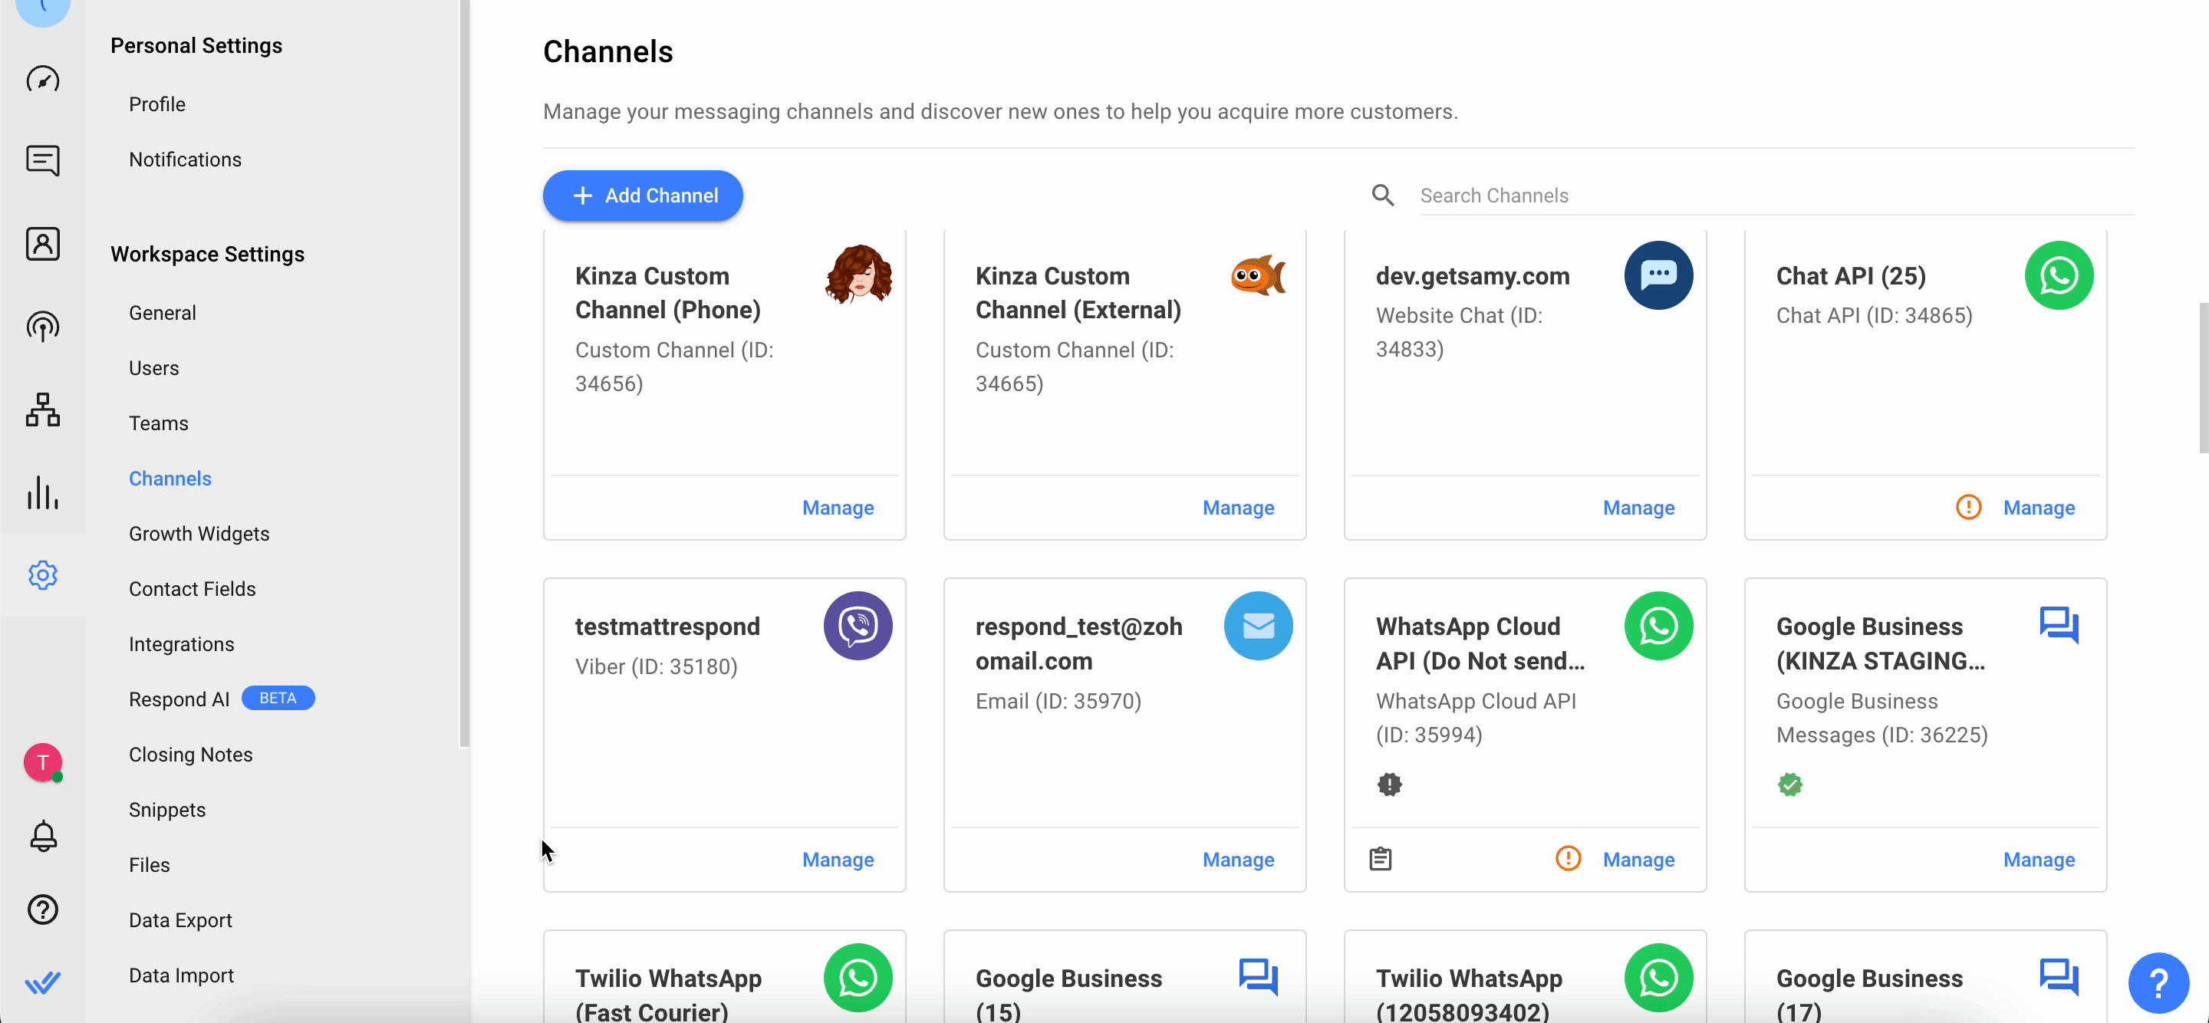Click the red T user avatar
The height and width of the screenshot is (1023, 2209).
pyautogui.click(x=43, y=761)
